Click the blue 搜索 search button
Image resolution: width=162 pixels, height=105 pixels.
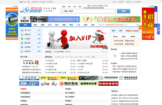click(x=124, y=11)
